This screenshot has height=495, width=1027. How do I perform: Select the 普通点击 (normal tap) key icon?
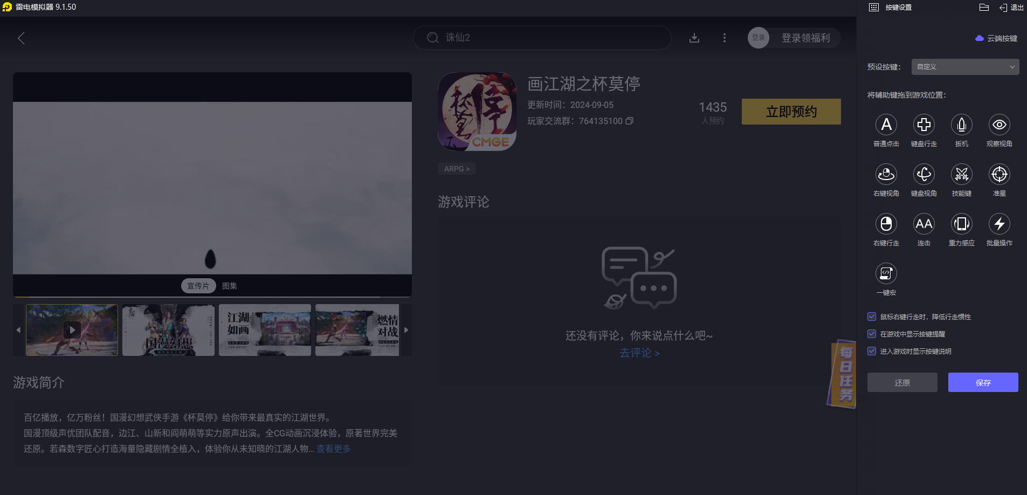coord(886,125)
